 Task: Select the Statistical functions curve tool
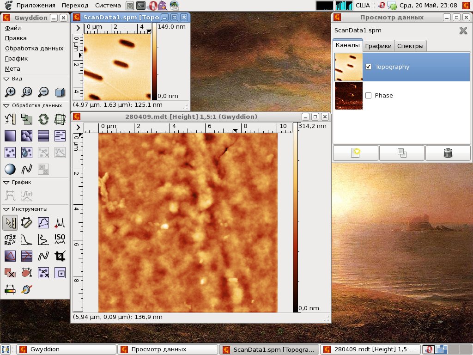pyautogui.click(x=26, y=239)
